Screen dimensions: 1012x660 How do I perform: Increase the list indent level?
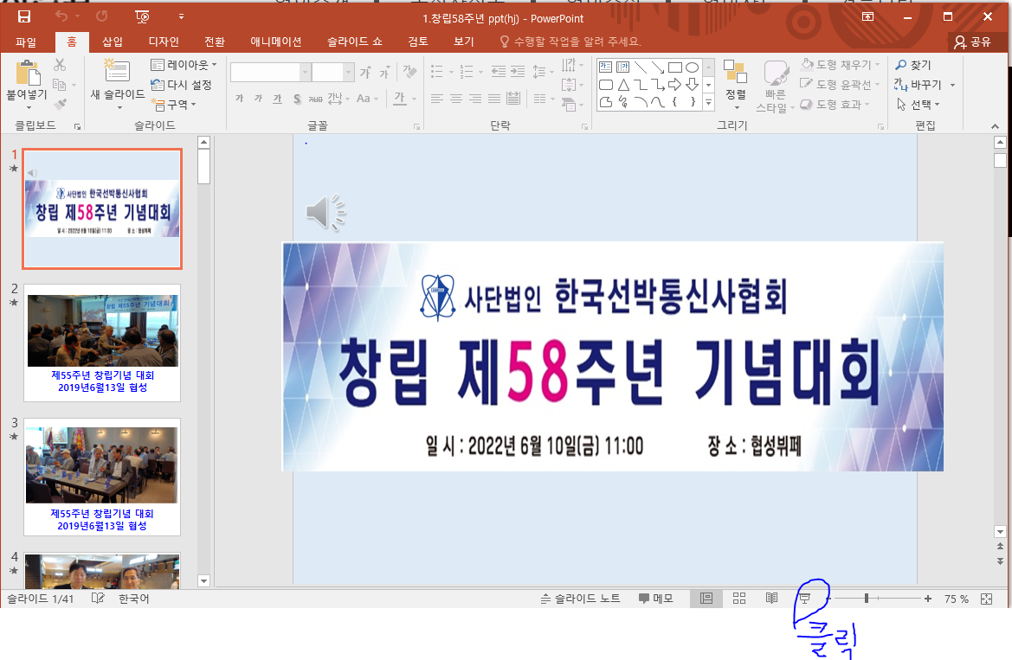(518, 71)
